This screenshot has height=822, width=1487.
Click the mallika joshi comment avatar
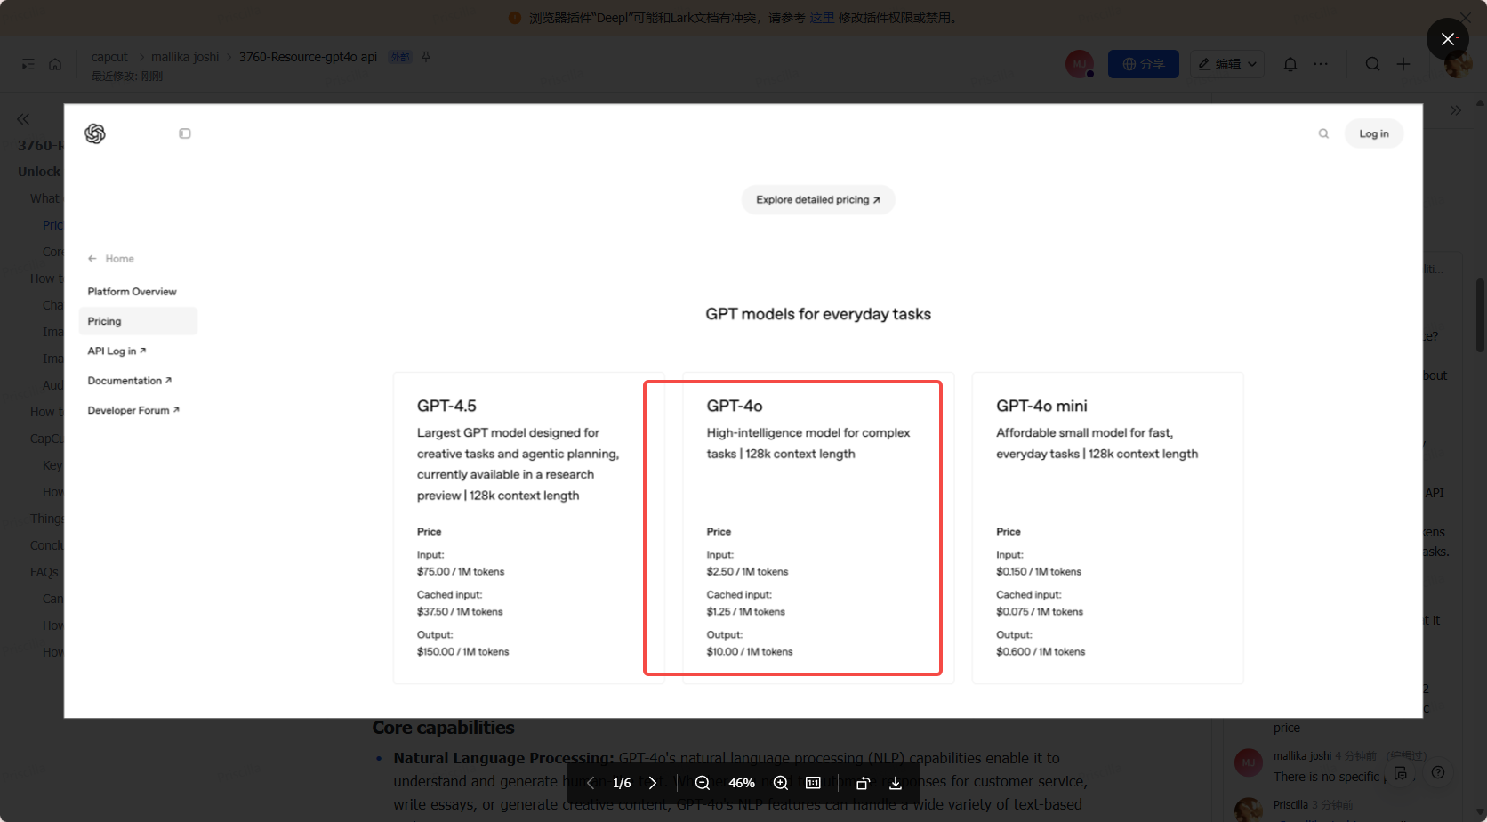pyautogui.click(x=1249, y=762)
